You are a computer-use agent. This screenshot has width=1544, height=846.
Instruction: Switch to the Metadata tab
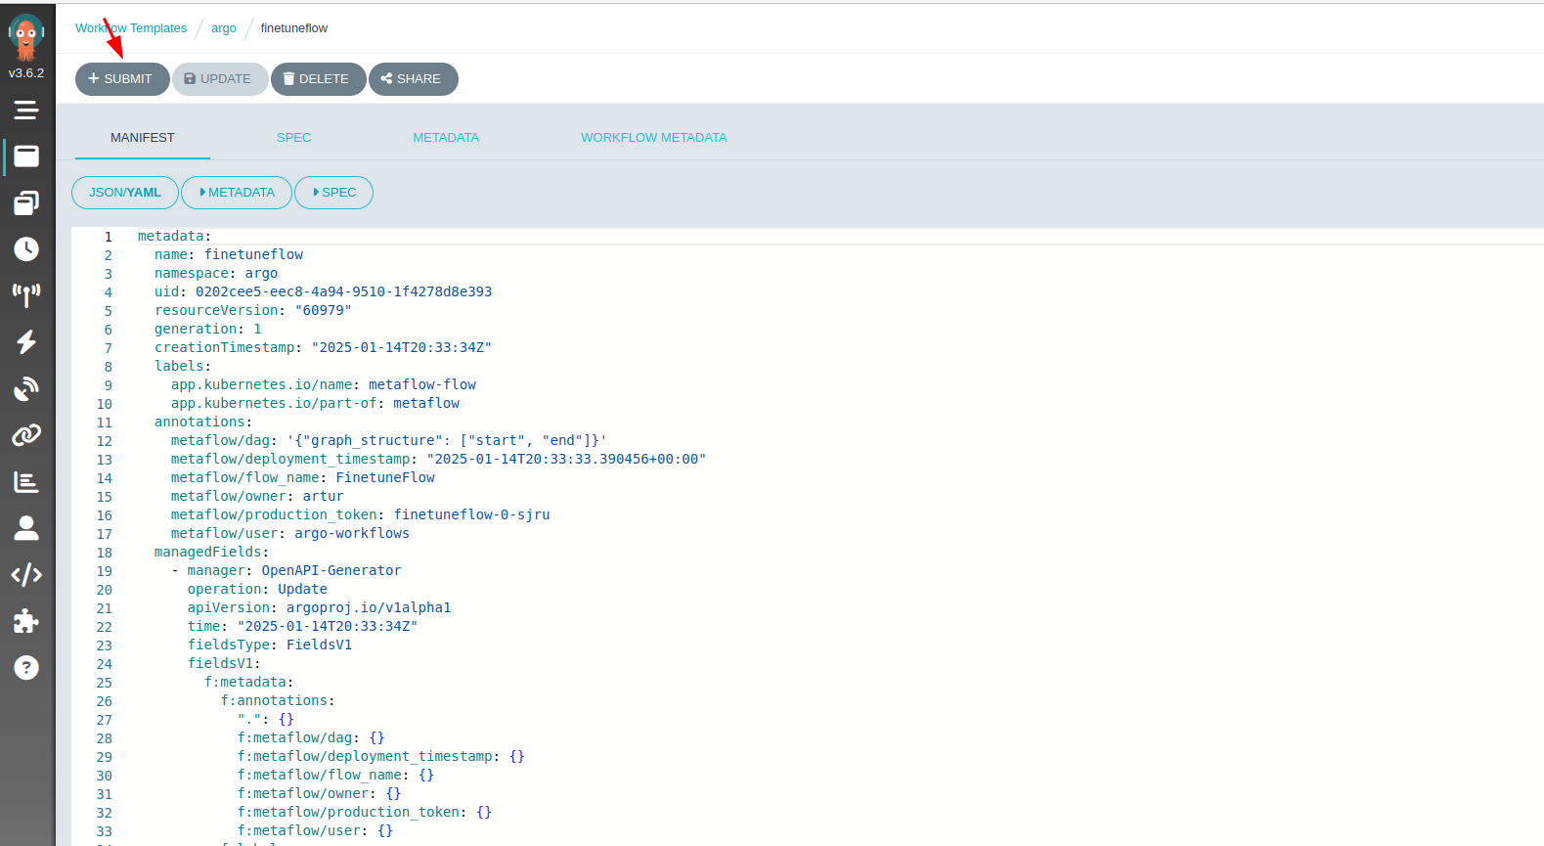click(446, 138)
